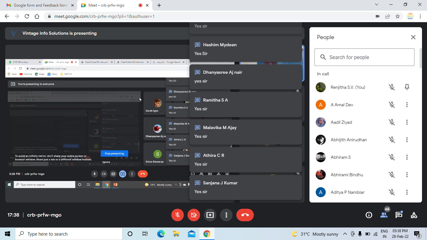Click the People panel vertical scrollbar

click(421, 58)
